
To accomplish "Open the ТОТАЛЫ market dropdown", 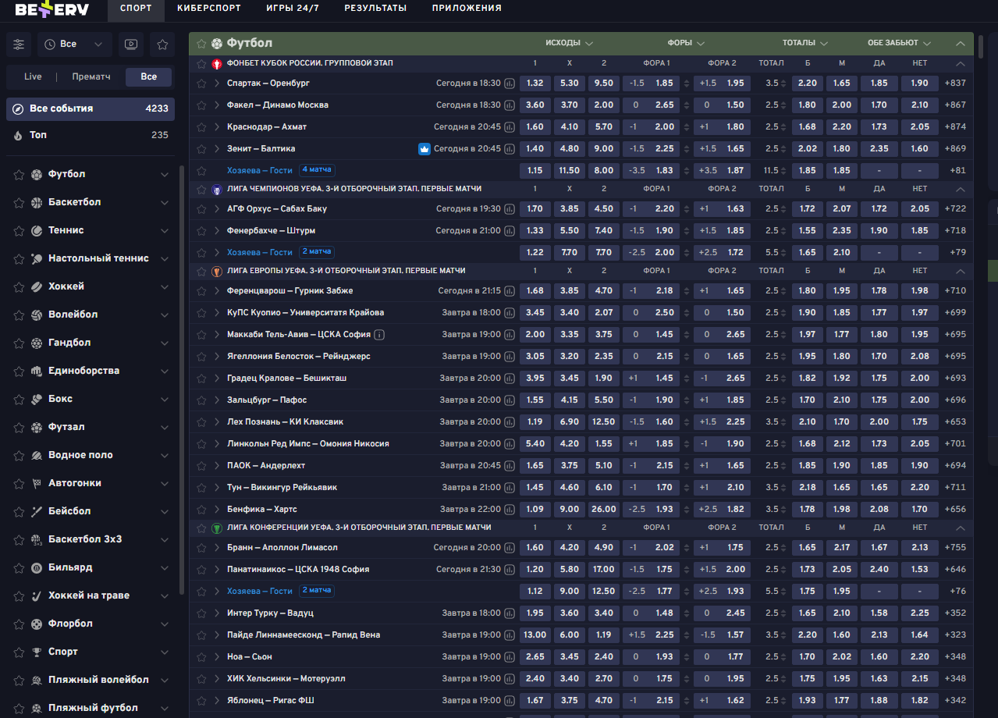I will [x=804, y=43].
